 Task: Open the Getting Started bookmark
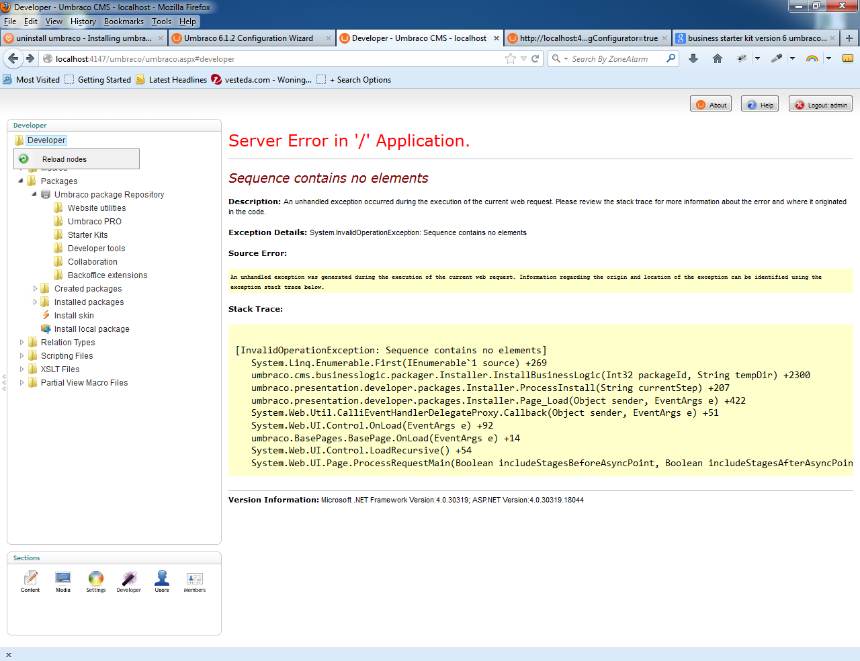tap(97, 79)
